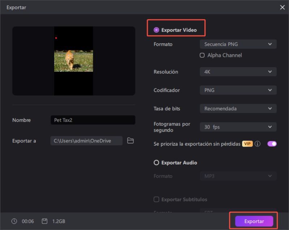Viewport: 289px width, 230px height.
Task: Click the video preview thumbnail of the cat
Action: pos(74,61)
